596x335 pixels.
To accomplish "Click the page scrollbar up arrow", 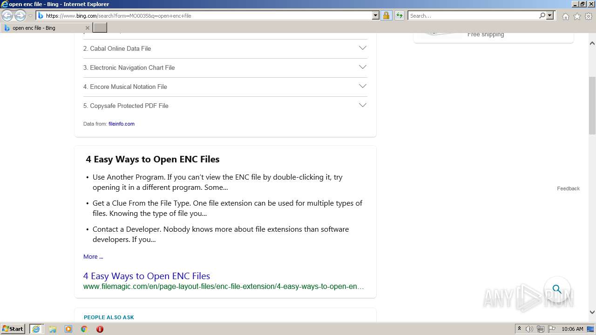I will [592, 43].
